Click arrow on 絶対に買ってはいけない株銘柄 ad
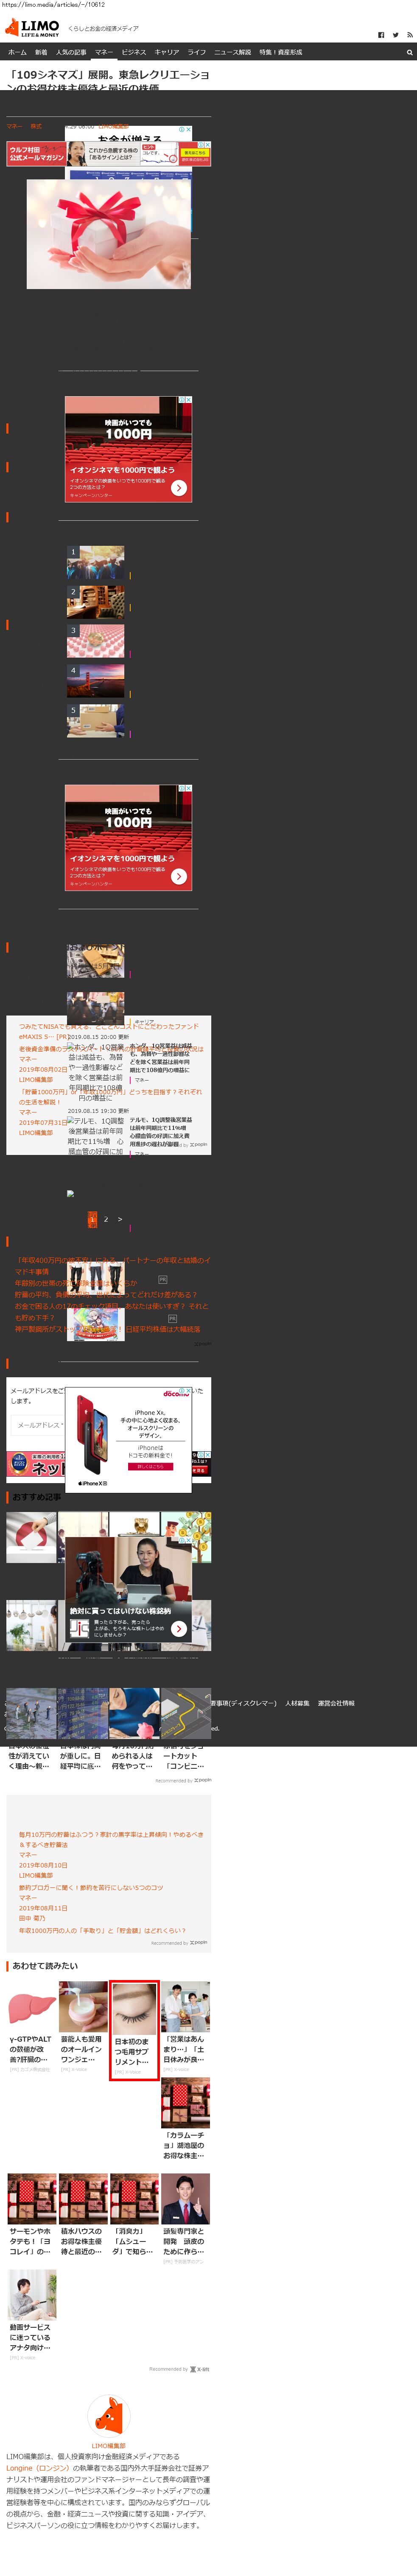This screenshot has height=2576, width=417. 179,1628
